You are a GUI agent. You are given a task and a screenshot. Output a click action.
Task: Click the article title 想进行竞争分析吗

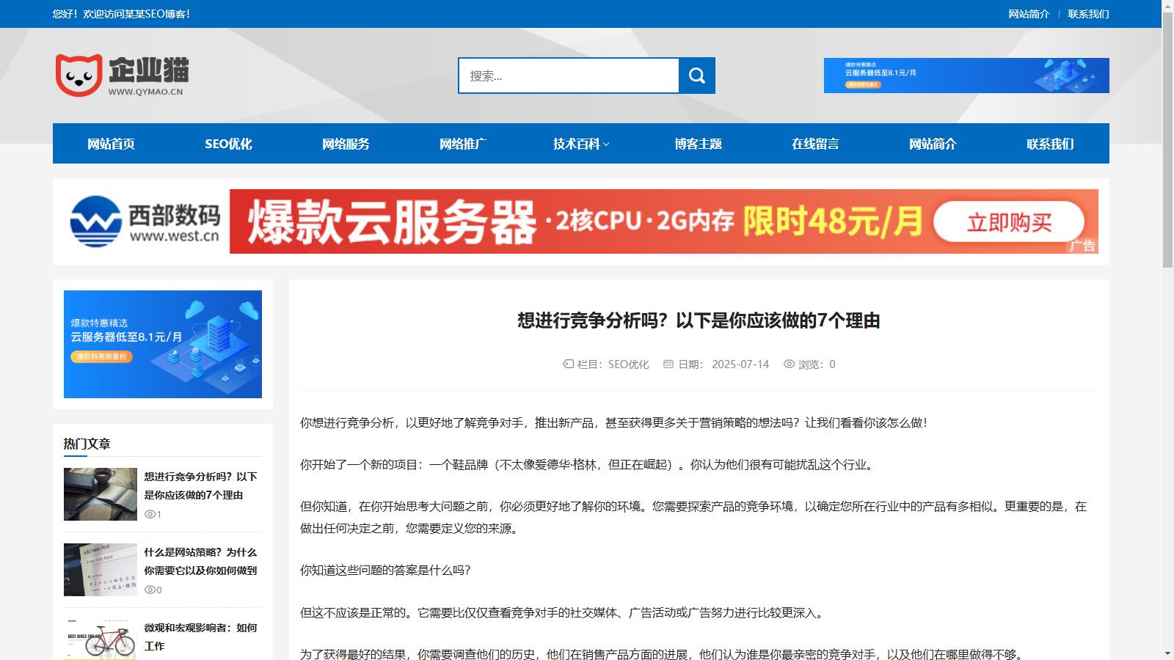(699, 320)
